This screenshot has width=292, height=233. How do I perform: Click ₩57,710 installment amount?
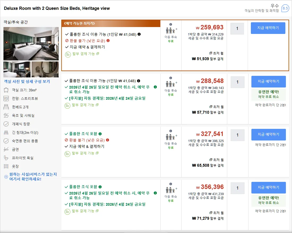pos(201,112)
